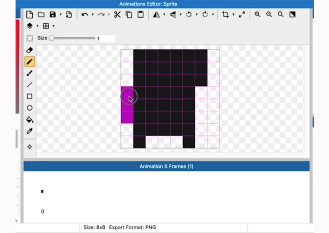Image resolution: width=329 pixels, height=233 pixels.
Task: Paste from clipboard icon
Action: pos(141,15)
